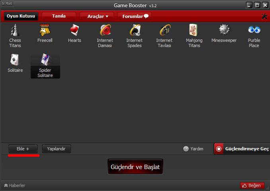
Task: Maximize the Game Booster window
Action: tap(257, 5)
